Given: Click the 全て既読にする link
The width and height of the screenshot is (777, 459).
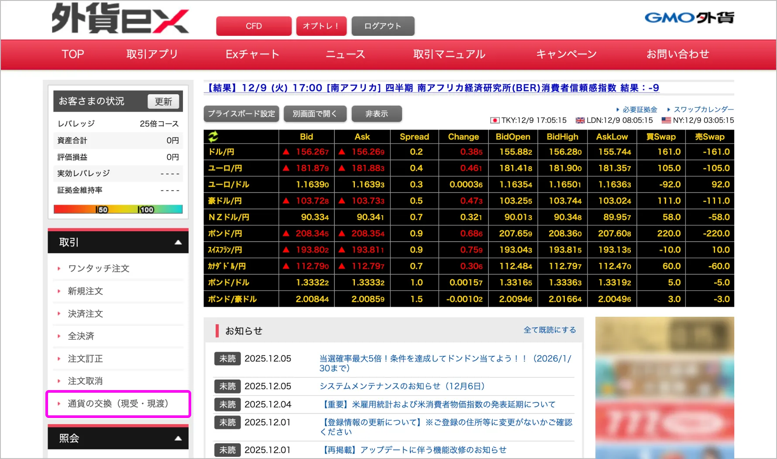Looking at the screenshot, I should [x=550, y=330].
